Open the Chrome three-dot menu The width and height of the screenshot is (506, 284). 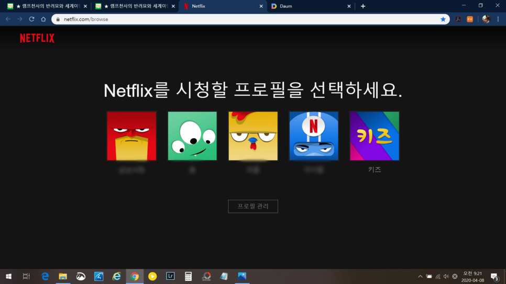point(498,19)
